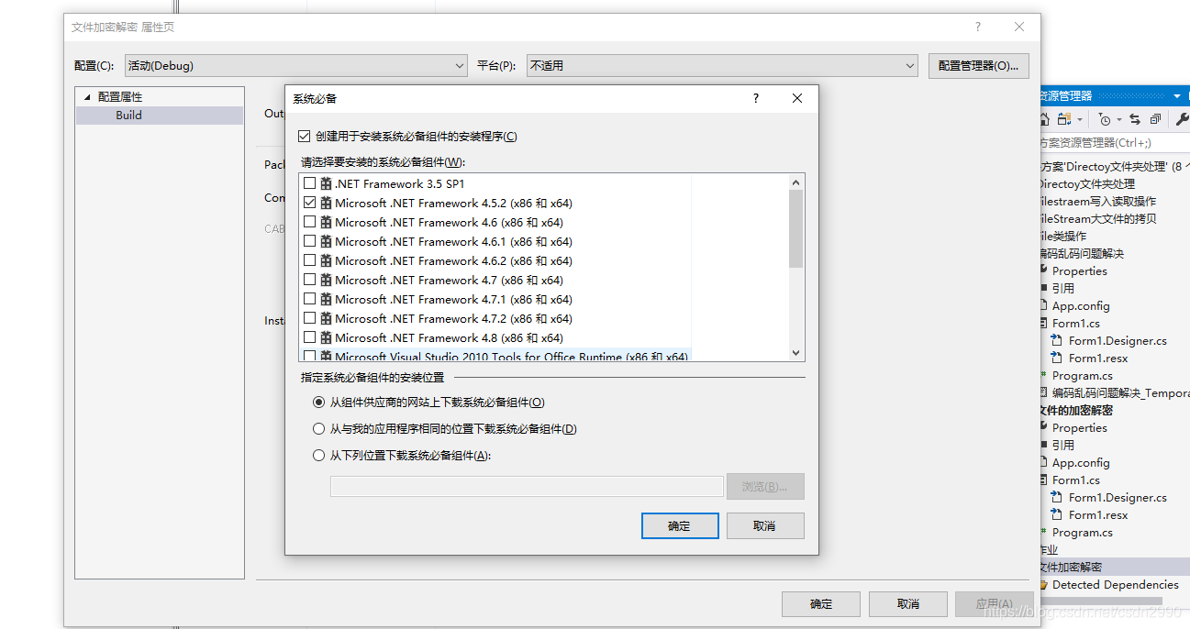1190x629 pixels.
Task: Select Detected Dependencies node
Action: 1115,584
